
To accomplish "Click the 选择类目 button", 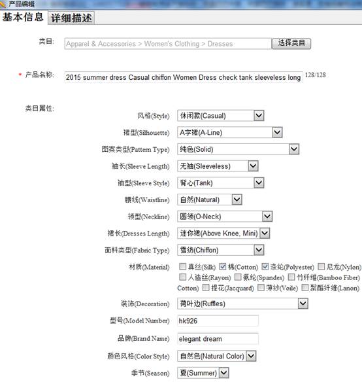I will point(291,43).
